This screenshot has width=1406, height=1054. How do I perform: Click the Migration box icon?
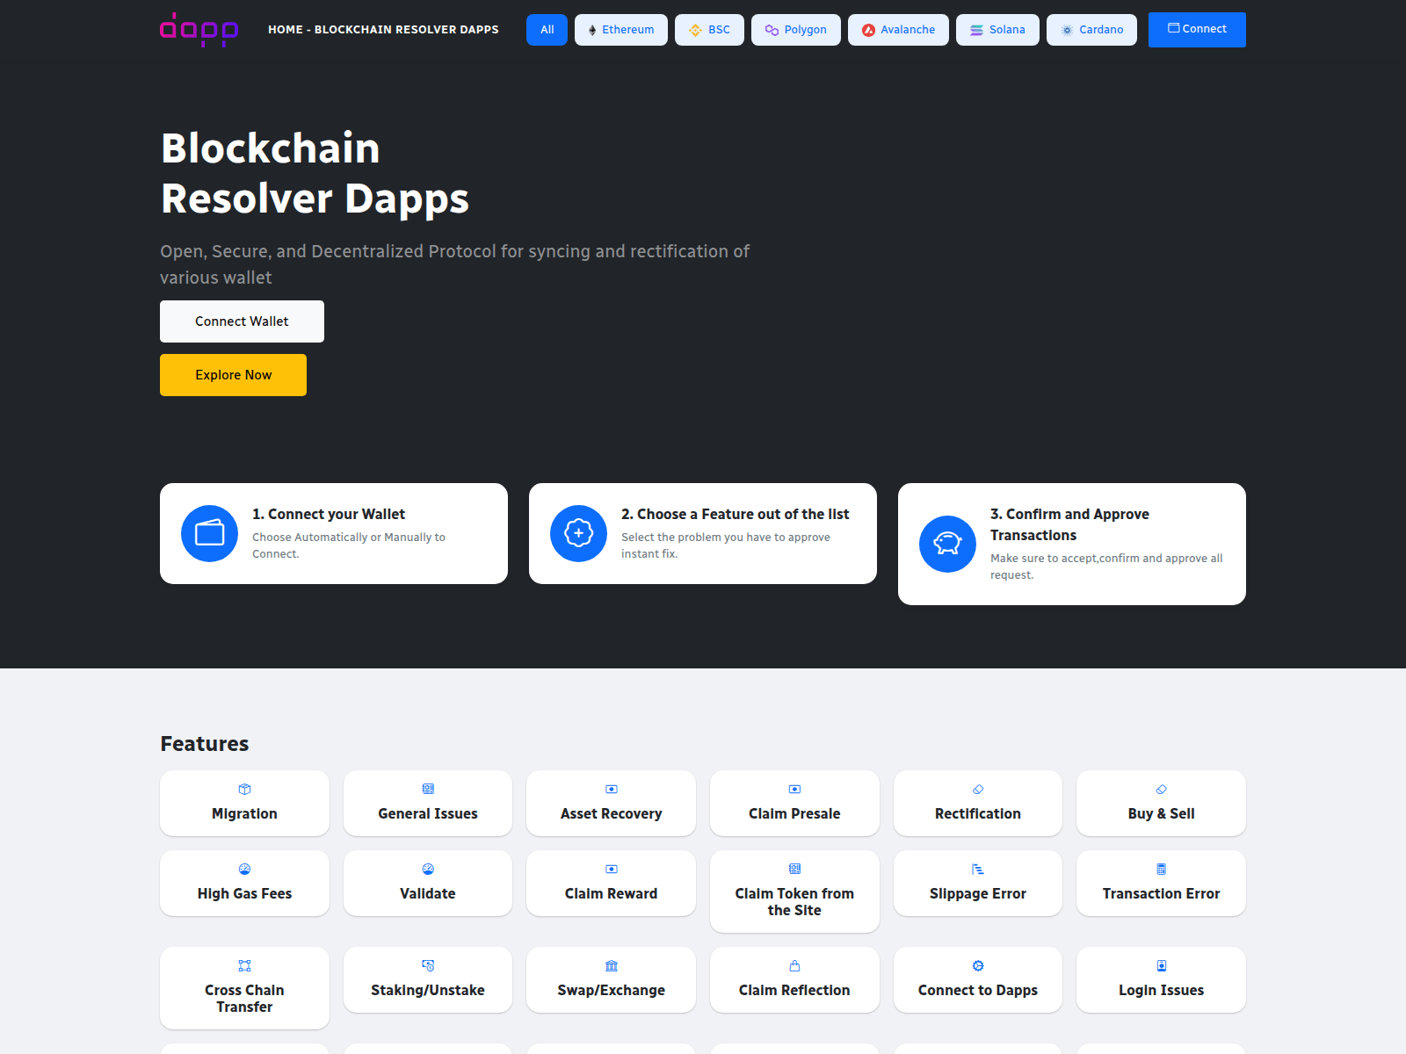(244, 789)
